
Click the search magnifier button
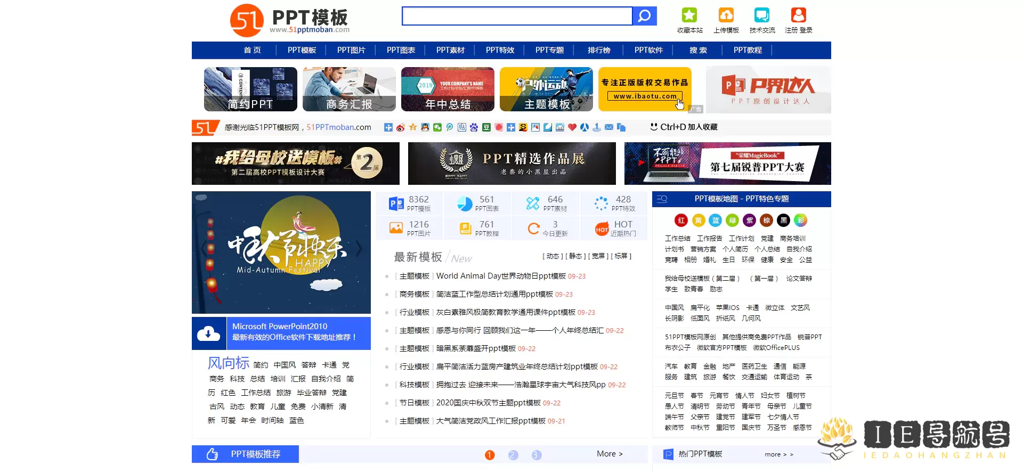click(x=644, y=16)
